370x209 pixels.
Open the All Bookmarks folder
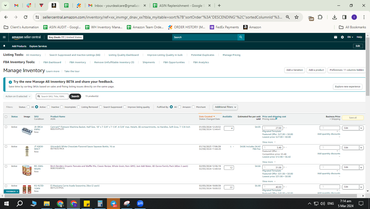click(352, 27)
